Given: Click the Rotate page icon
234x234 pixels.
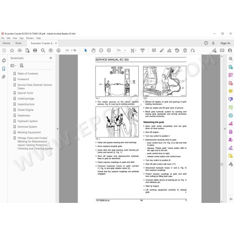Looking at the screenshot, I should (x=193, y=50).
